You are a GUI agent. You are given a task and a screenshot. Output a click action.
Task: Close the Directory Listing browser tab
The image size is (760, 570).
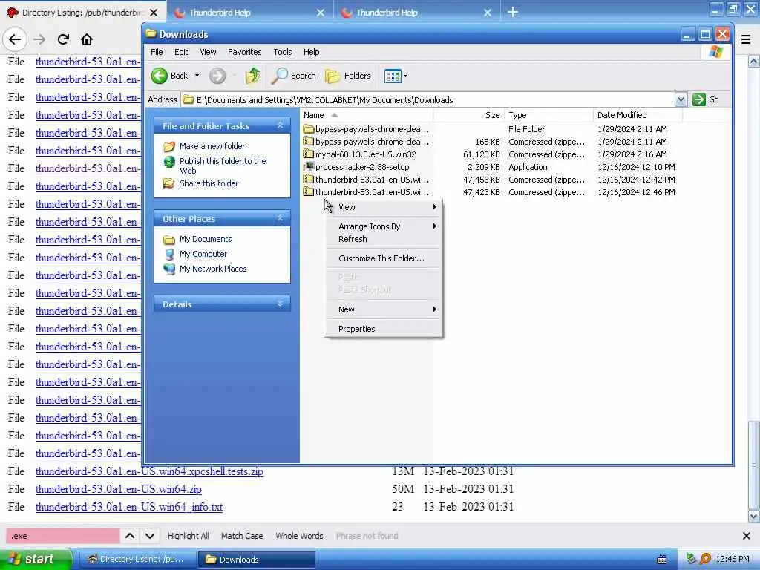pos(153,13)
